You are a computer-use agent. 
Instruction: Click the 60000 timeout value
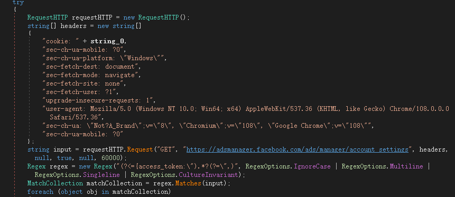[110, 158]
